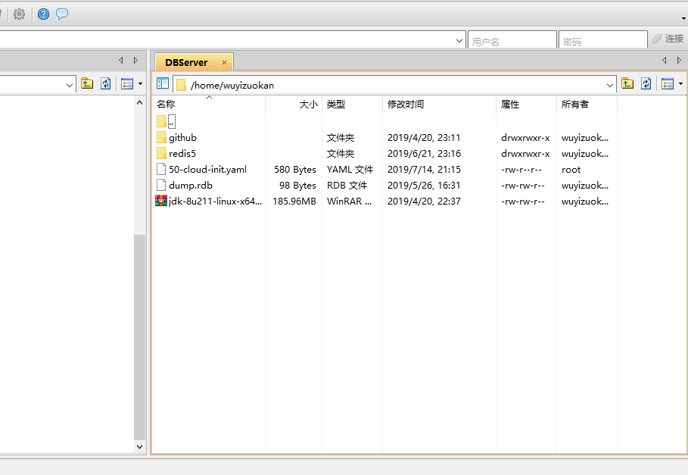Click the redis5 folder icon
This screenshot has height=475, width=688.
161,153
